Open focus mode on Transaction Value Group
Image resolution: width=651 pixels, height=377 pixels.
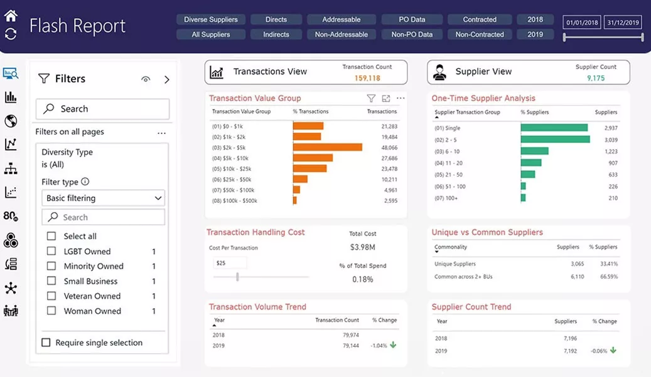[x=386, y=98]
